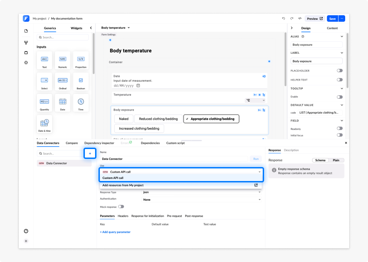
Task: Click the Preview button
Action: pos(315,19)
